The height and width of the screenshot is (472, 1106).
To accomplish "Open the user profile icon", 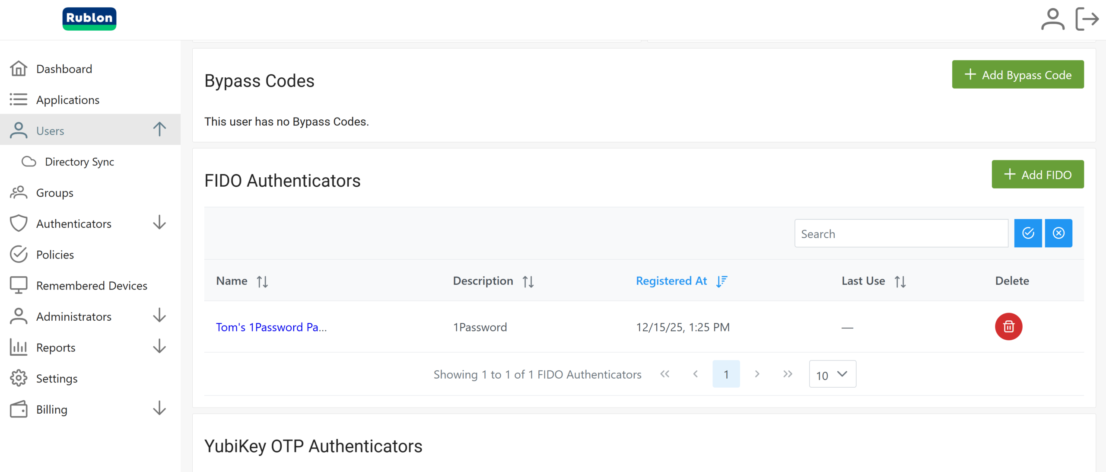I will (1052, 19).
